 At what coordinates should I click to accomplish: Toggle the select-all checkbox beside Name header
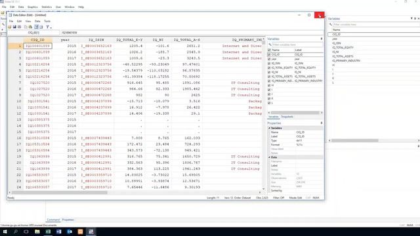click(x=269, y=50)
